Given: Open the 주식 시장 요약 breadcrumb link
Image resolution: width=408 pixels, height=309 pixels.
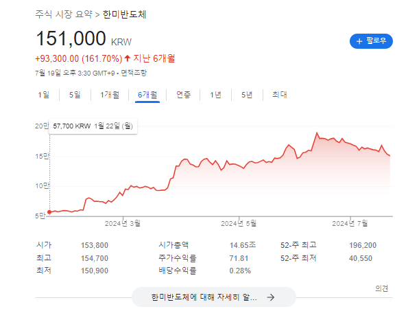Looking at the screenshot, I should click(x=64, y=14).
